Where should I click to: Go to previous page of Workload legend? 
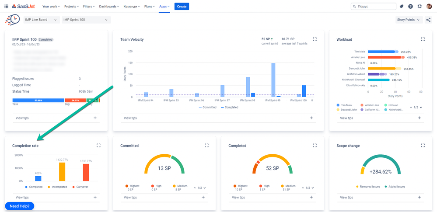[x=411, y=107]
